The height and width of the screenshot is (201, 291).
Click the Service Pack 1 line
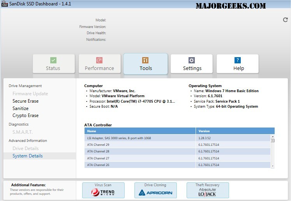click(217, 101)
